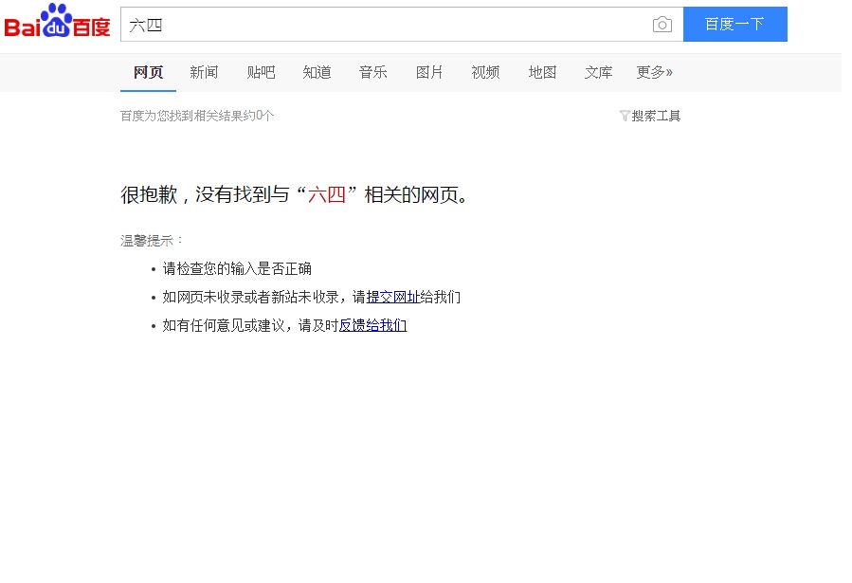Screen dimensions: 852x583
Task: Go to the 文库 tab
Action: tap(598, 72)
